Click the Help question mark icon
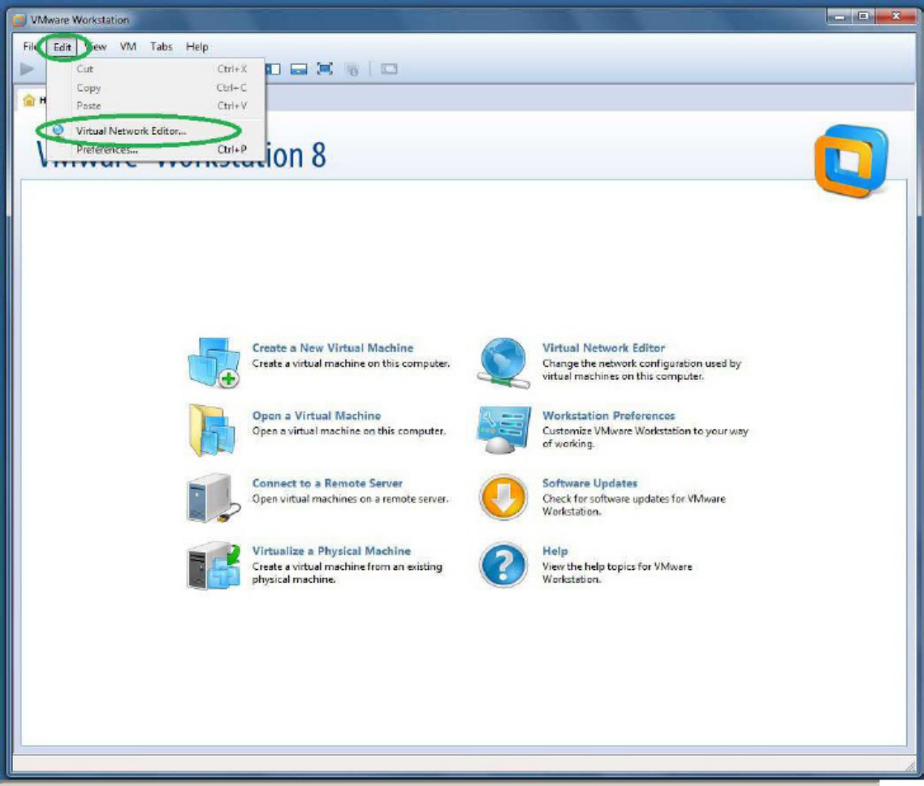Viewport: 924px width, 786px height. (x=503, y=566)
